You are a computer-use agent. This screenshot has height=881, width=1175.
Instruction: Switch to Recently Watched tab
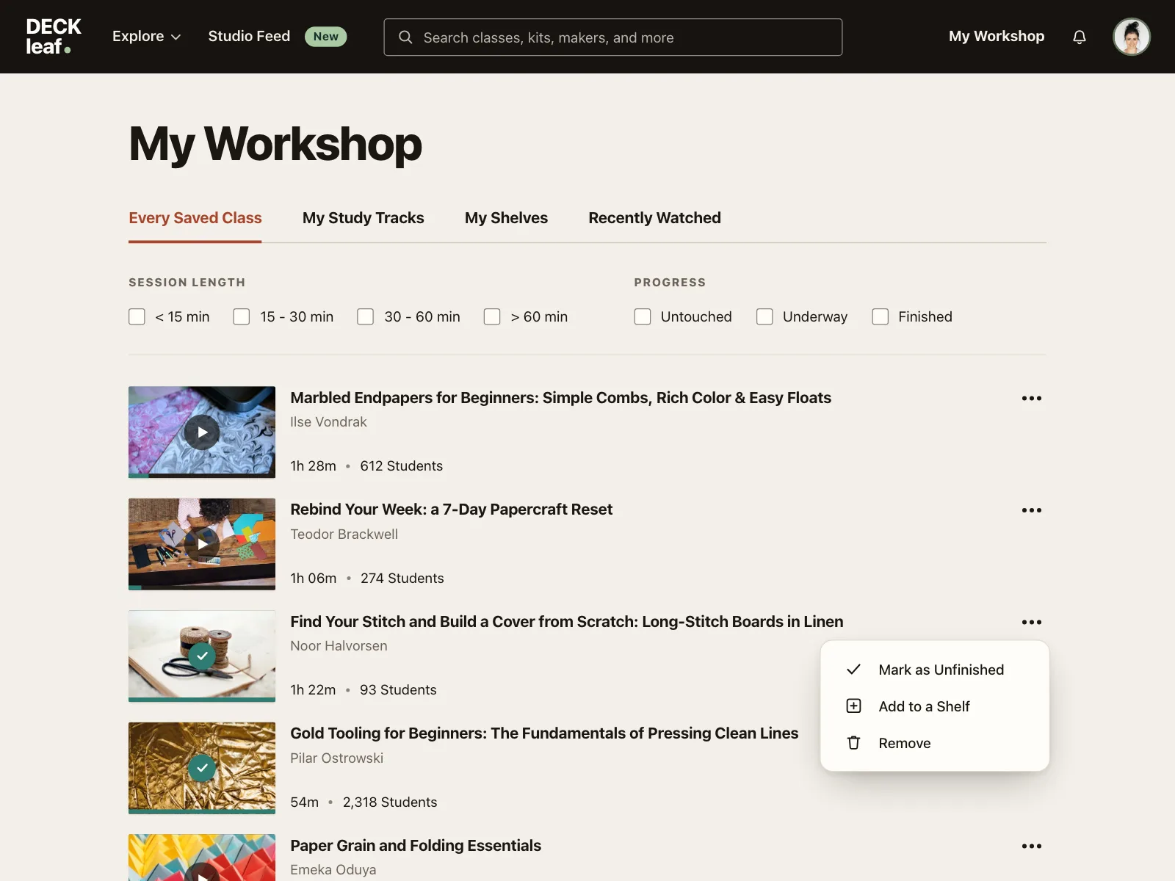click(654, 218)
